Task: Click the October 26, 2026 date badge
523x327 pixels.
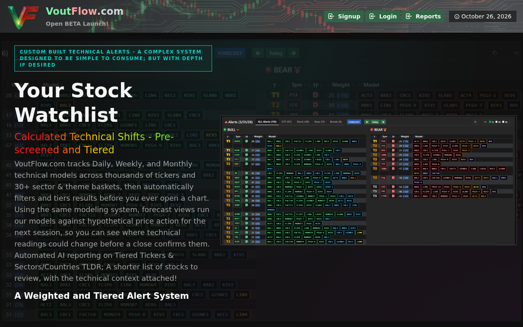Action: pos(483,16)
